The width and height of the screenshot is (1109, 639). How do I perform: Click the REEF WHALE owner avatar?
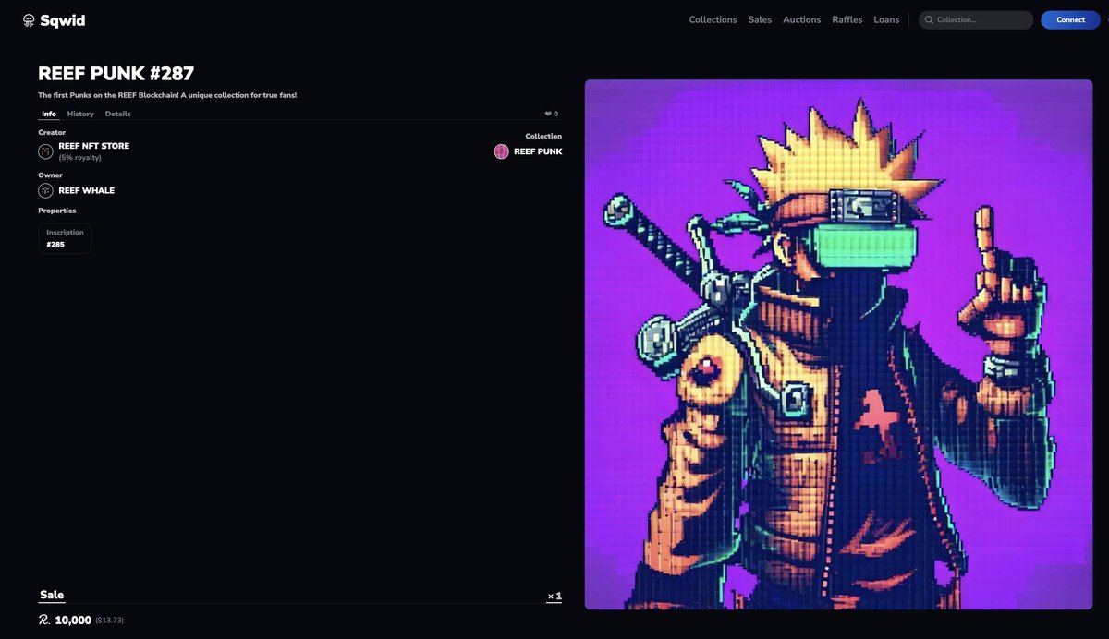click(x=45, y=190)
